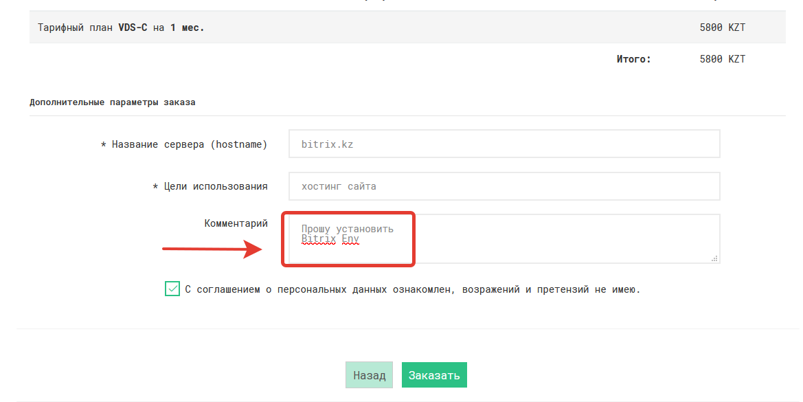Click the 'Итого:' total label

633,59
